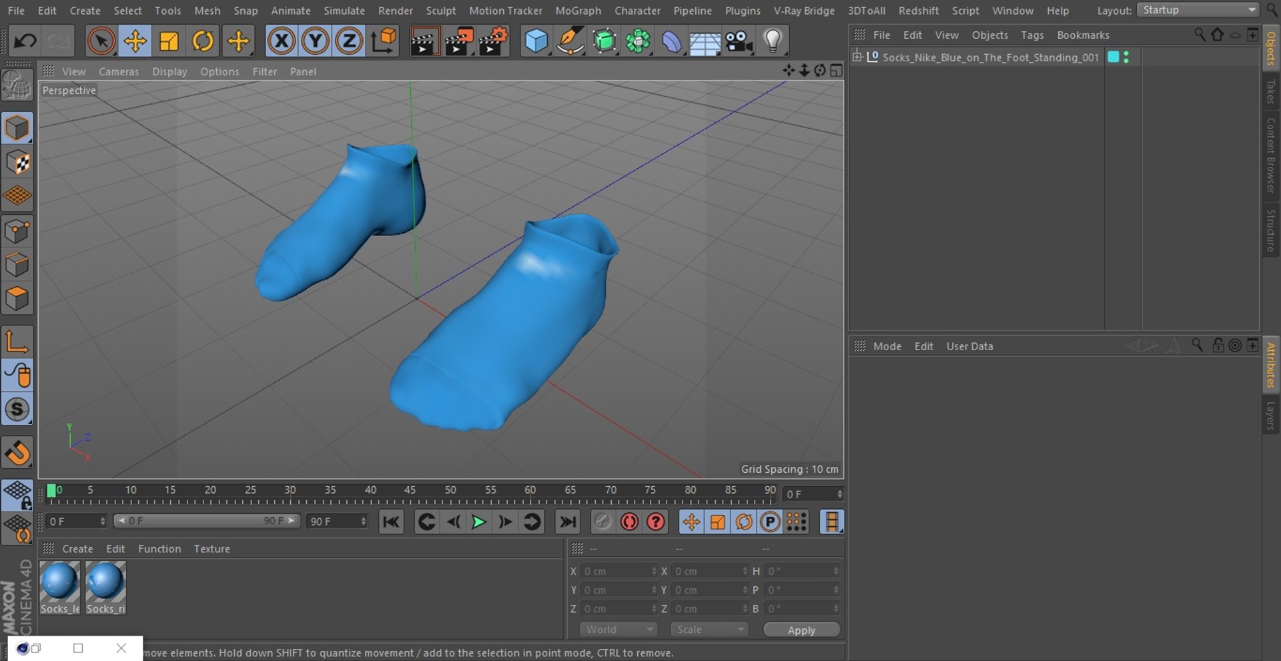The width and height of the screenshot is (1281, 661).
Task: Open the Mesh menu
Action: (x=207, y=11)
